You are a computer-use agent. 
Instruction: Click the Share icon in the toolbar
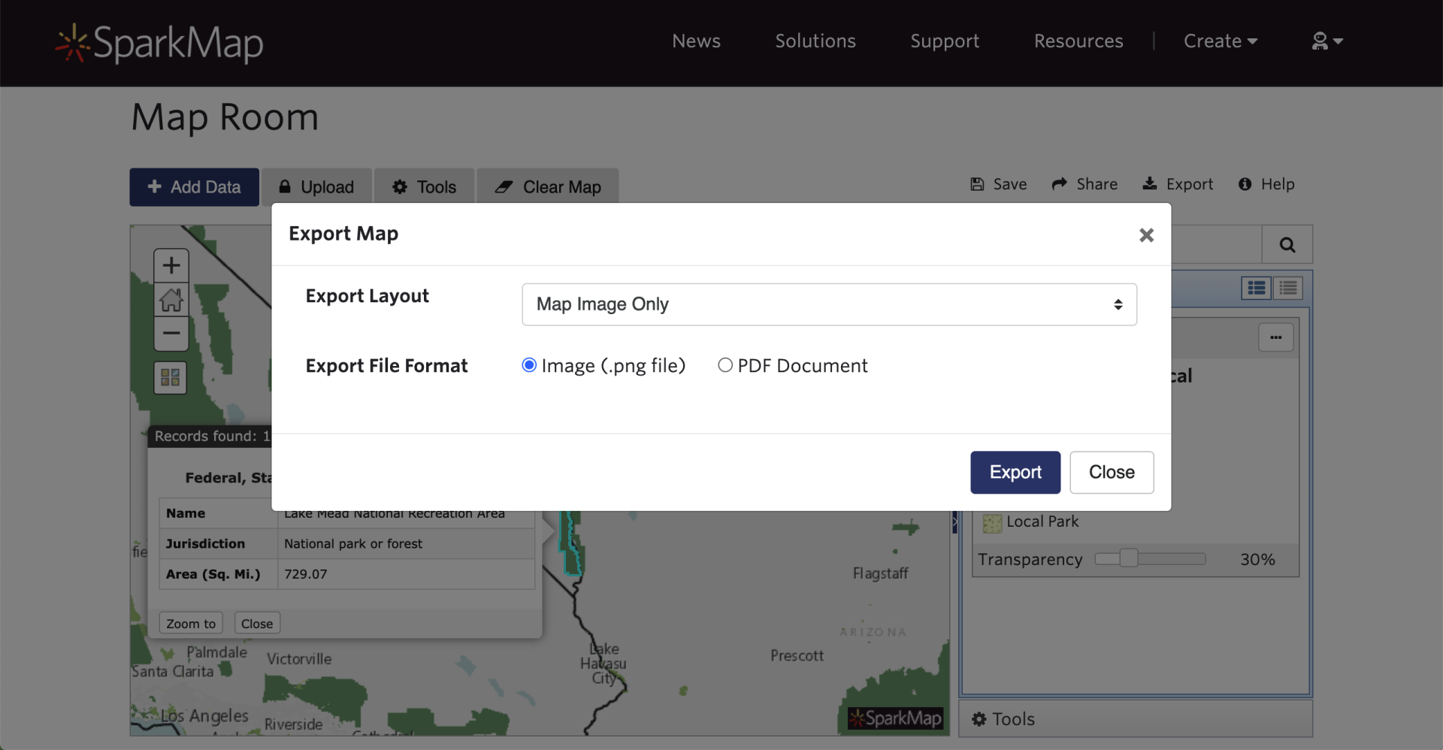[1060, 184]
